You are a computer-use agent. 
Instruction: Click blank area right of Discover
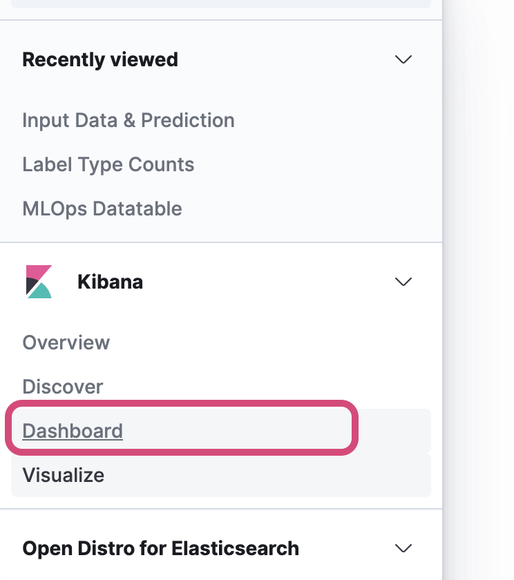276,387
